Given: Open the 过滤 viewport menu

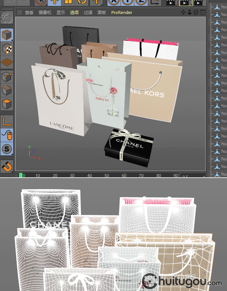Looking at the screenshot, I should 88,12.
